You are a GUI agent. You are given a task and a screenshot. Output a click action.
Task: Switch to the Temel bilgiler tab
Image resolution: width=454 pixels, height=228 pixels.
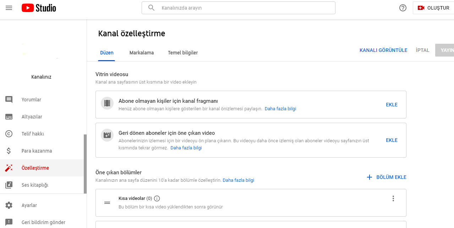183,53
